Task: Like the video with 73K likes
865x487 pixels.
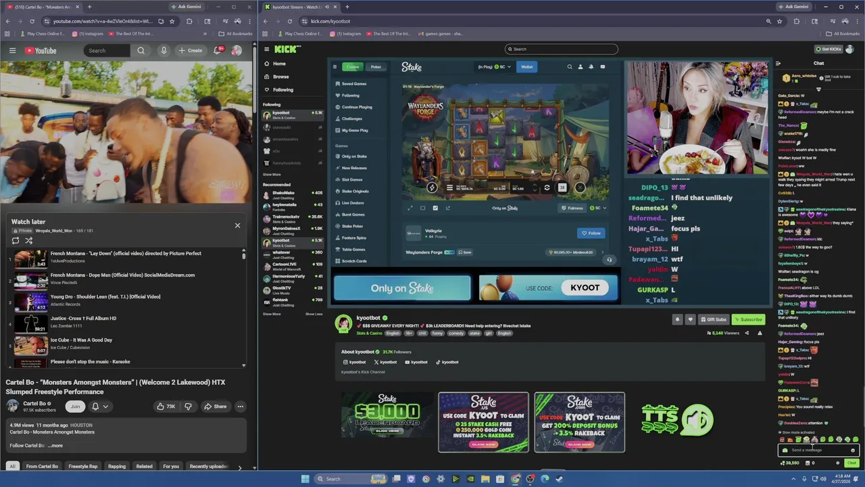Action: 166,407
